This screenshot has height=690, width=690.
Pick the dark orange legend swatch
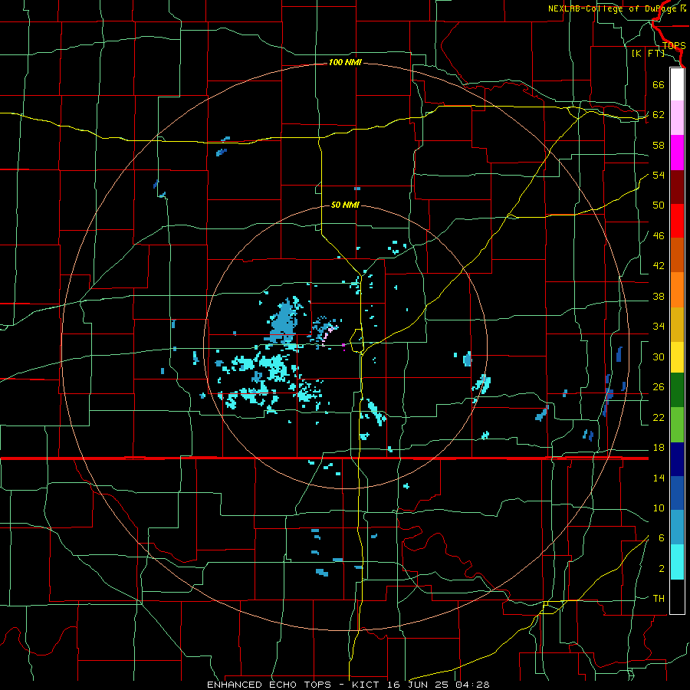point(677,255)
